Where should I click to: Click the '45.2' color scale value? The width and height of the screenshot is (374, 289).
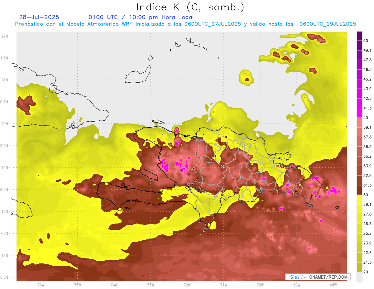pos(367,79)
